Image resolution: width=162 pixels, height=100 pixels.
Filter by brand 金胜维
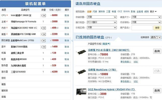[x=140, y=11]
